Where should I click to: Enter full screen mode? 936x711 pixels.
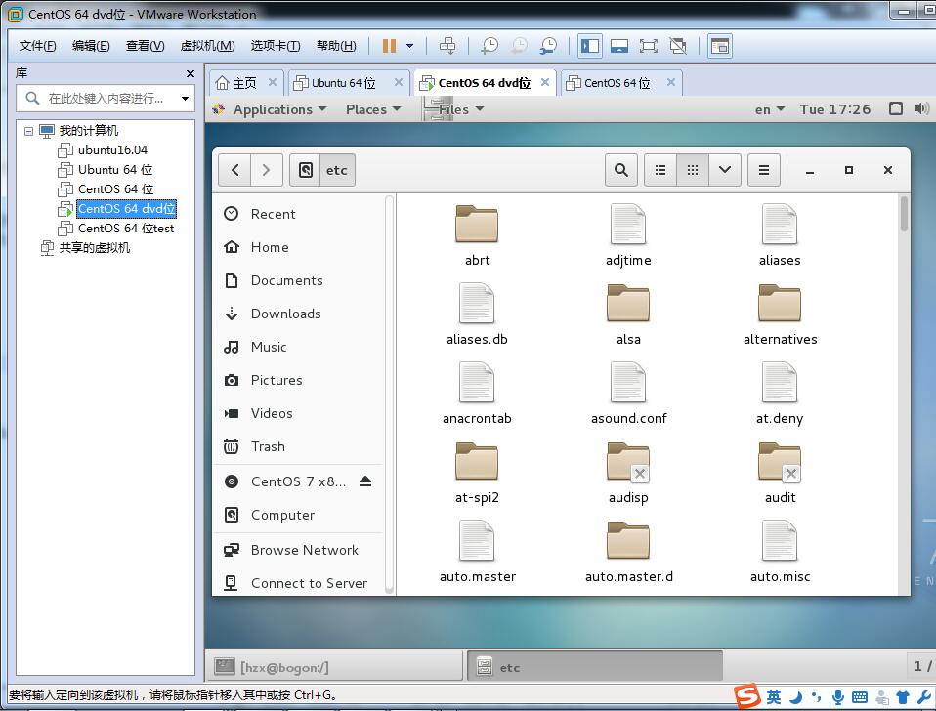[649, 46]
